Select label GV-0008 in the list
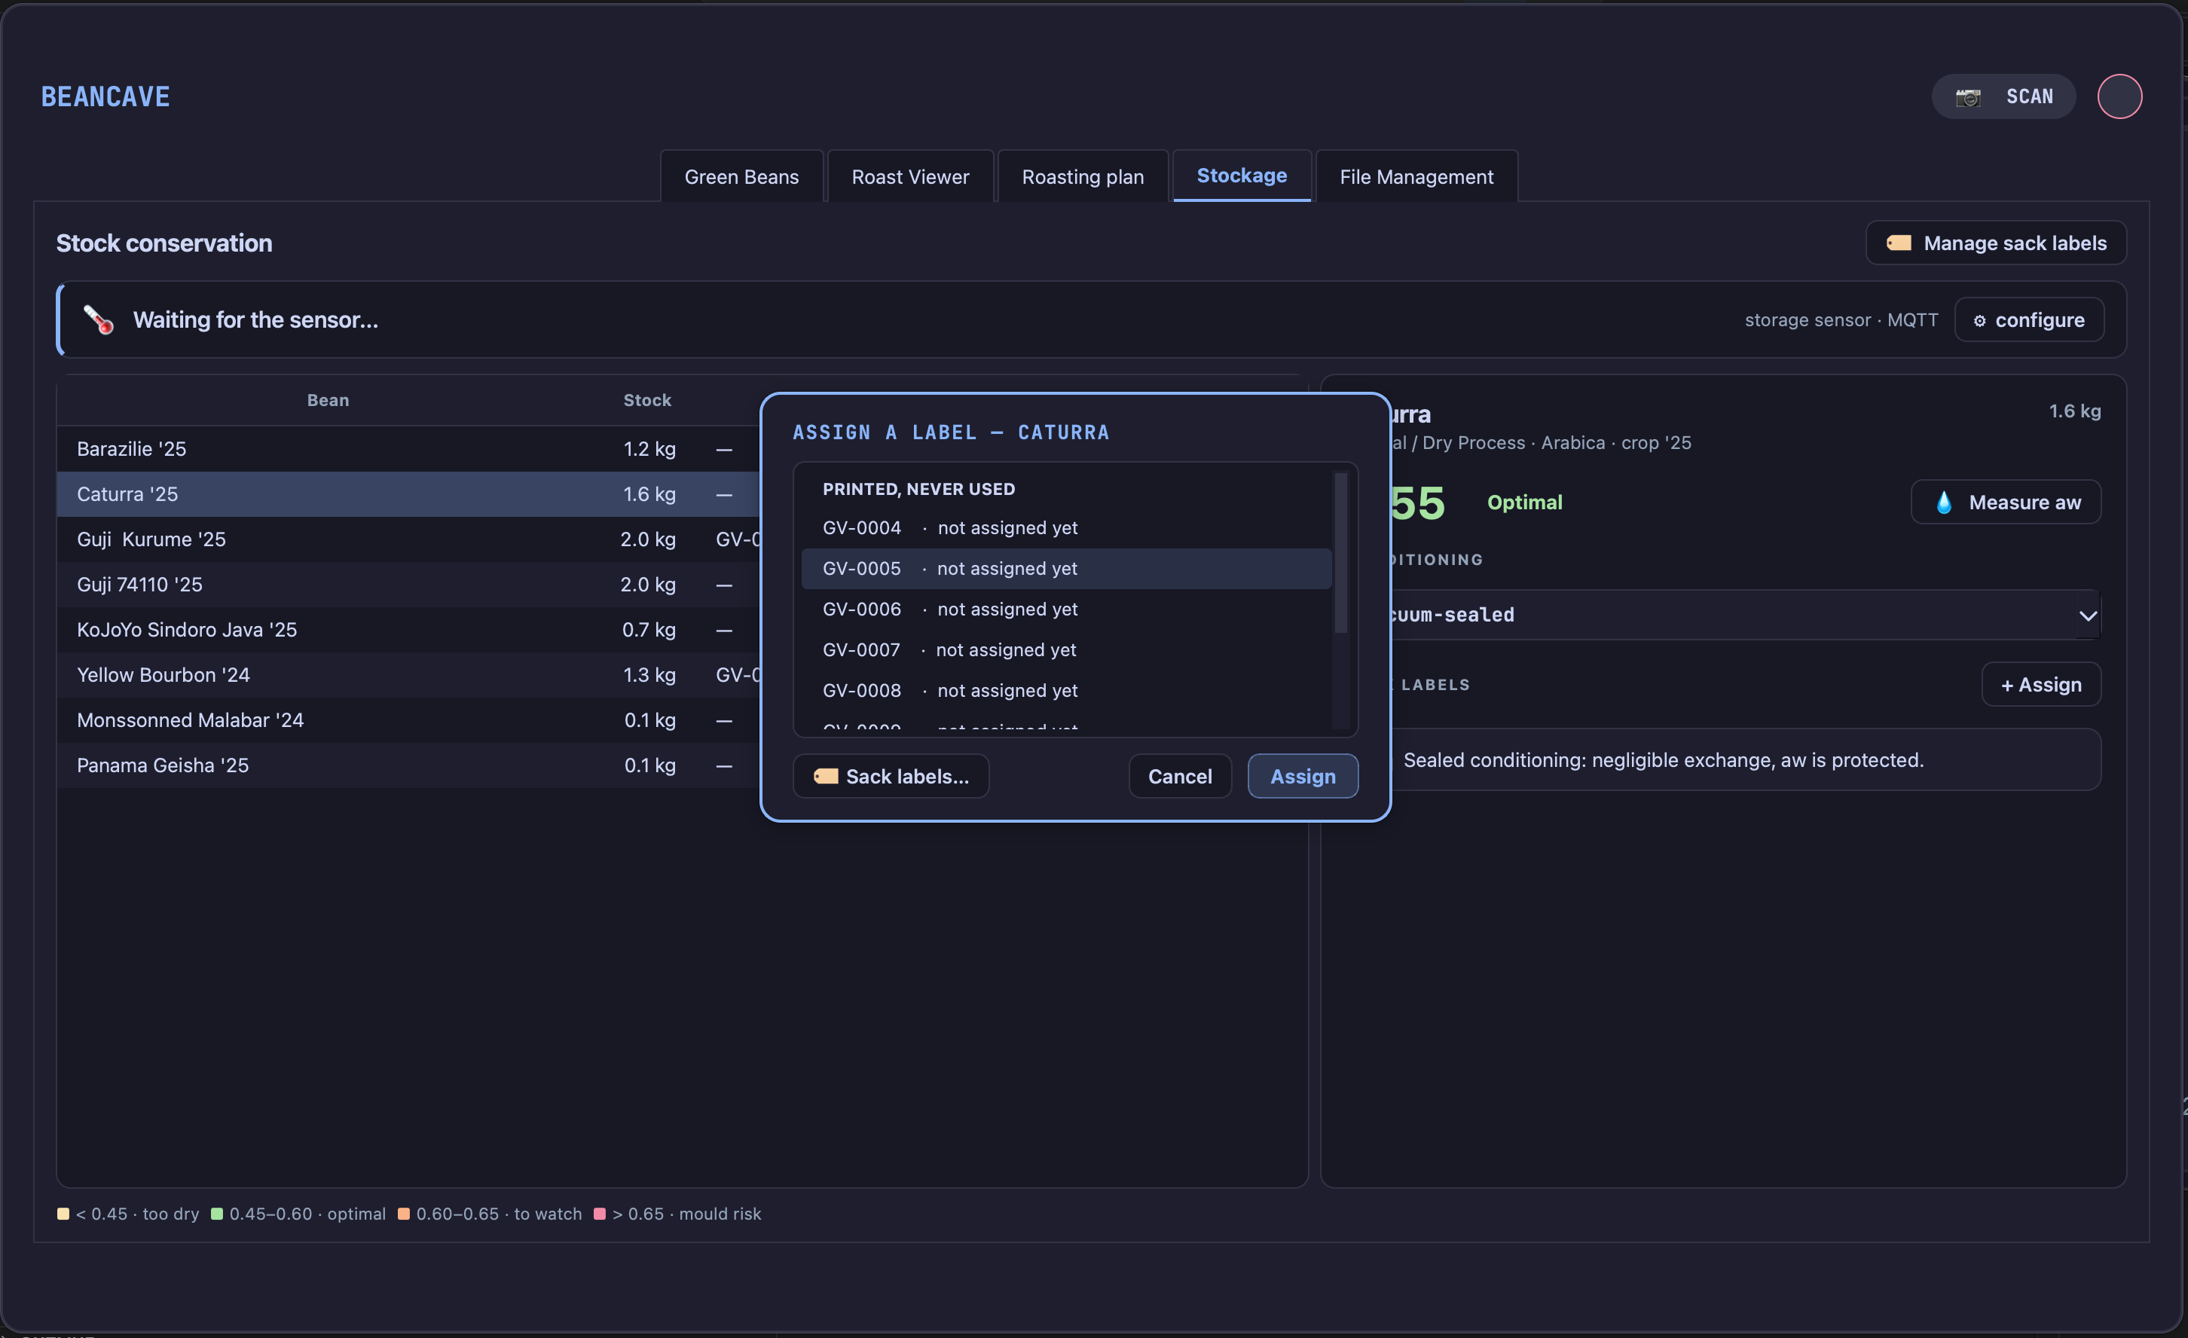Screen dimensions: 2188x1338 (x=1065, y=691)
